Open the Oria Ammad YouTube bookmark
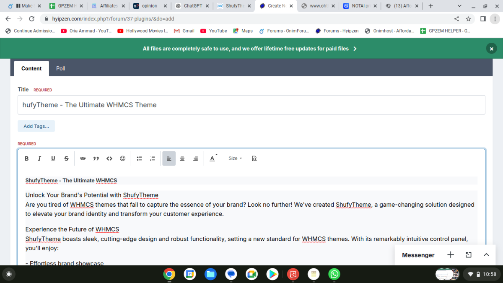Image resolution: width=503 pixels, height=283 pixels. point(86,31)
